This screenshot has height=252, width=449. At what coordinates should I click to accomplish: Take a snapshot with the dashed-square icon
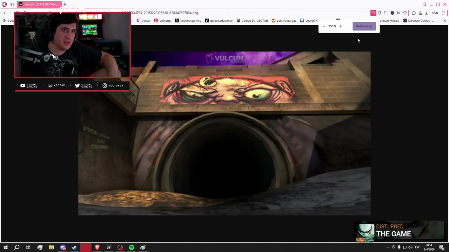pyautogui.click(x=386, y=13)
